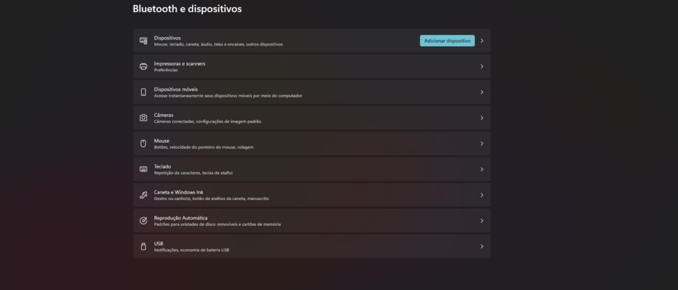Click the keyboard icon for Teclado
Image resolution: width=678 pixels, height=290 pixels.
coord(144,169)
